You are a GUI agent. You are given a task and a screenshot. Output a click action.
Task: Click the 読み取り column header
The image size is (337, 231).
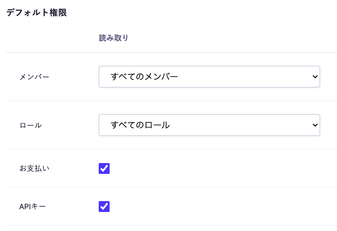(113, 38)
